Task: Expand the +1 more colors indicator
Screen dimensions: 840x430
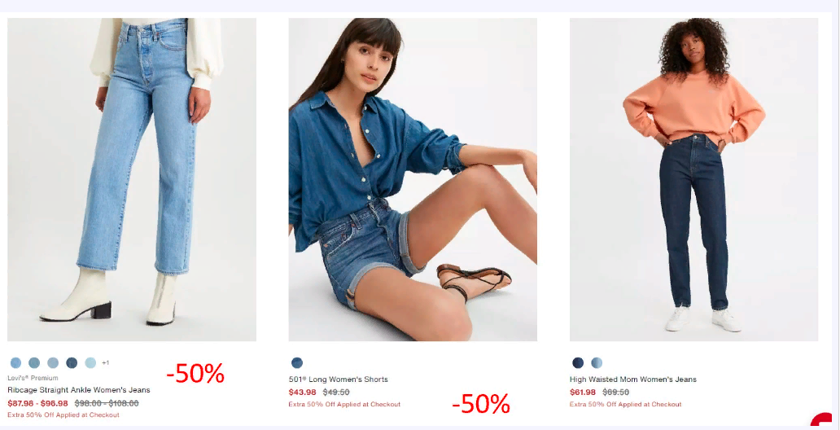Action: 106,363
